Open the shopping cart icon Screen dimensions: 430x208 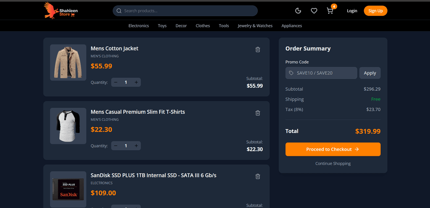[330, 11]
